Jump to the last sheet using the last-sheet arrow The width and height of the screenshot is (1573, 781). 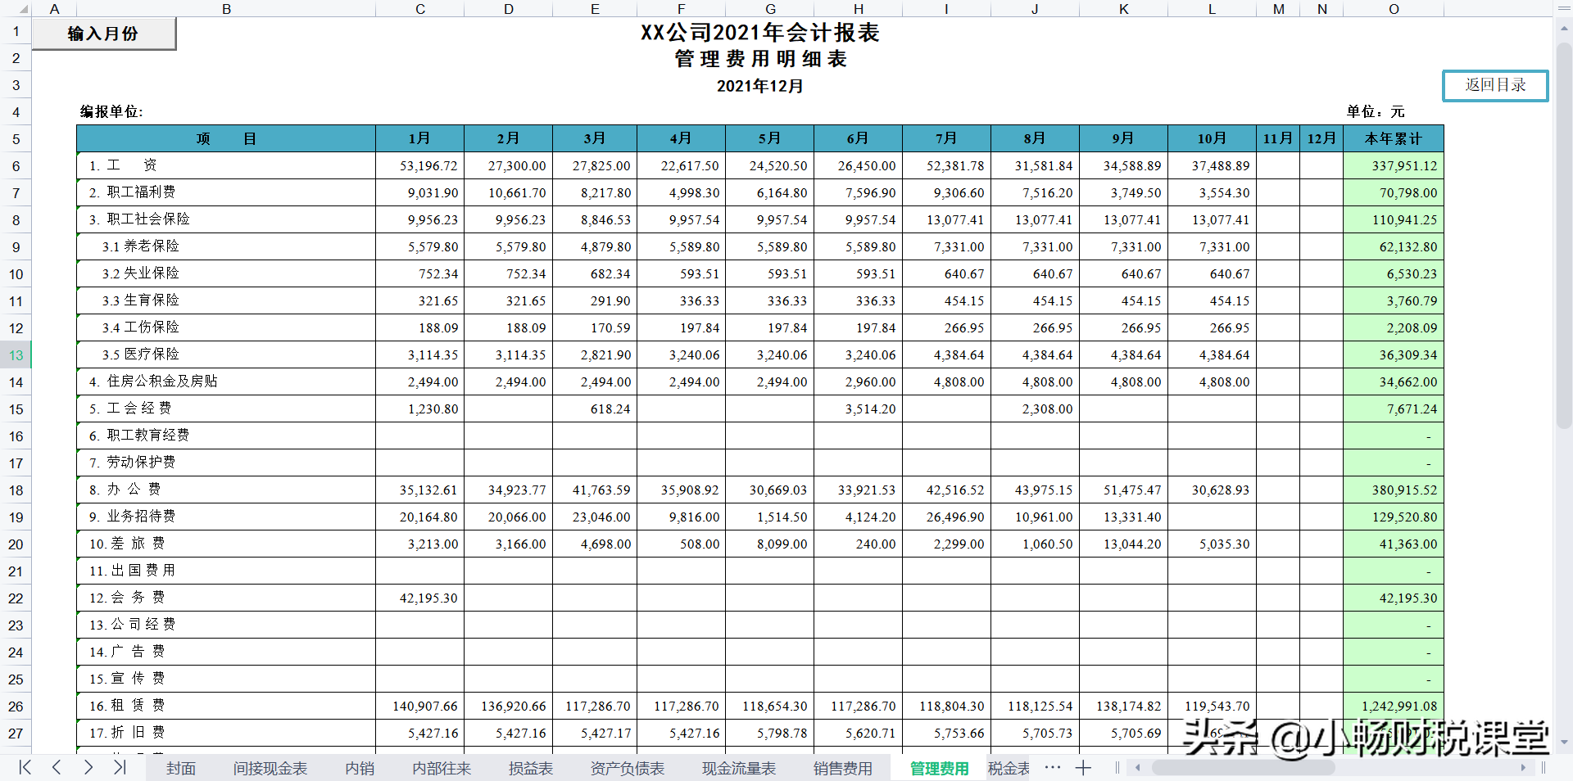pyautogui.click(x=120, y=768)
